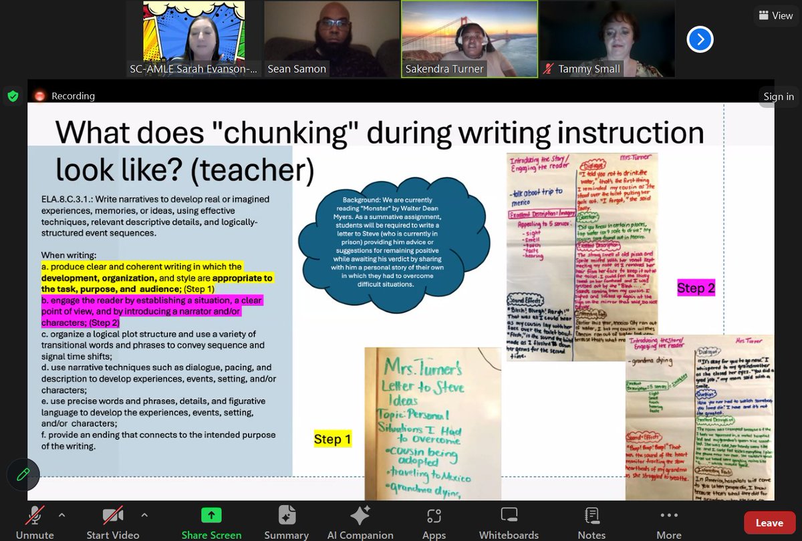This screenshot has width=802, height=541.
Task: Click the red Recording indicator dot
Action: coord(39,96)
